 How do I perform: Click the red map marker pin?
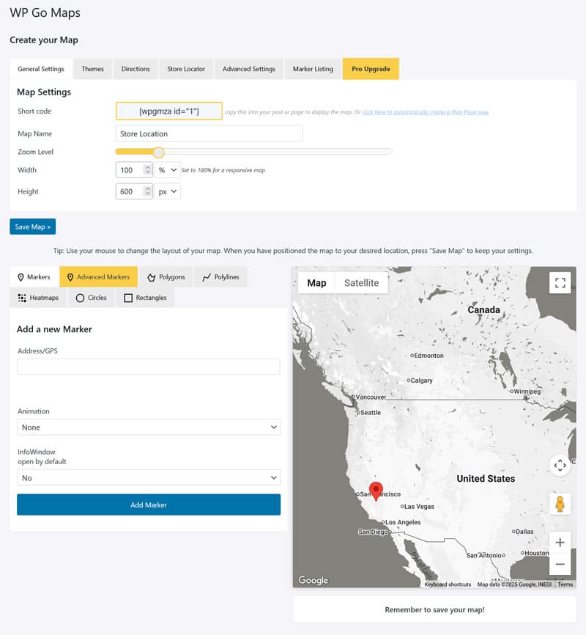376,491
